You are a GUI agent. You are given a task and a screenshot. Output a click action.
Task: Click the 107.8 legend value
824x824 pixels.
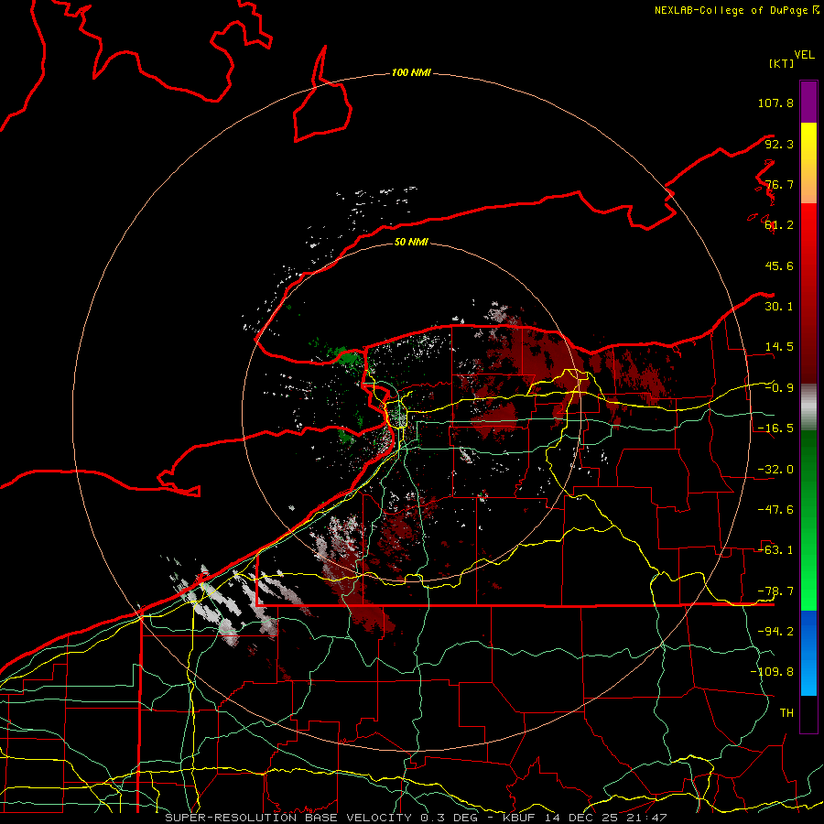tap(775, 103)
